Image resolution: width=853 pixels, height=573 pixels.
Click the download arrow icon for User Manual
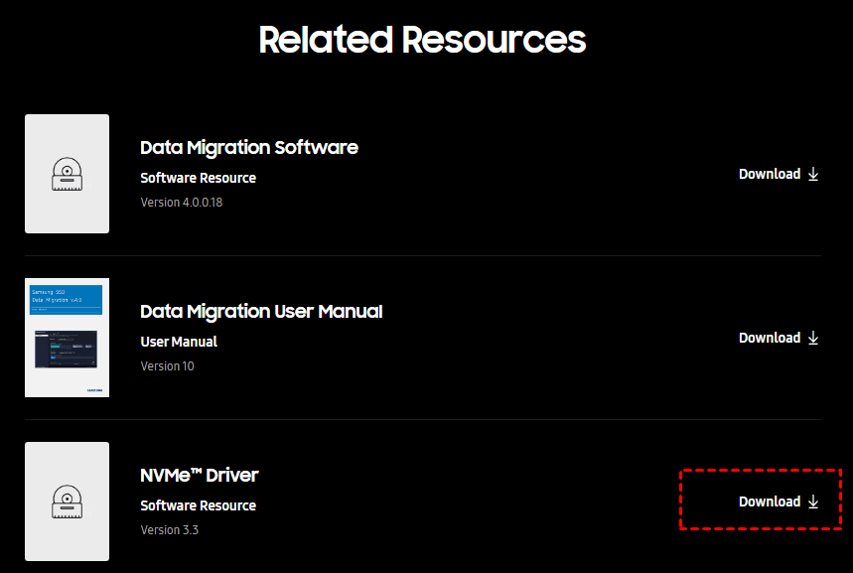coord(813,338)
